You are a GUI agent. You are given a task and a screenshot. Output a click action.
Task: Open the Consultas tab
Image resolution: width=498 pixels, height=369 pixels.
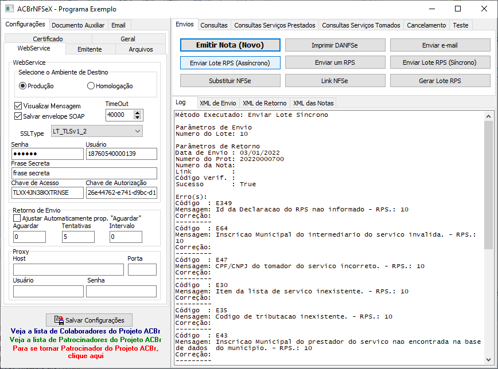tap(214, 25)
